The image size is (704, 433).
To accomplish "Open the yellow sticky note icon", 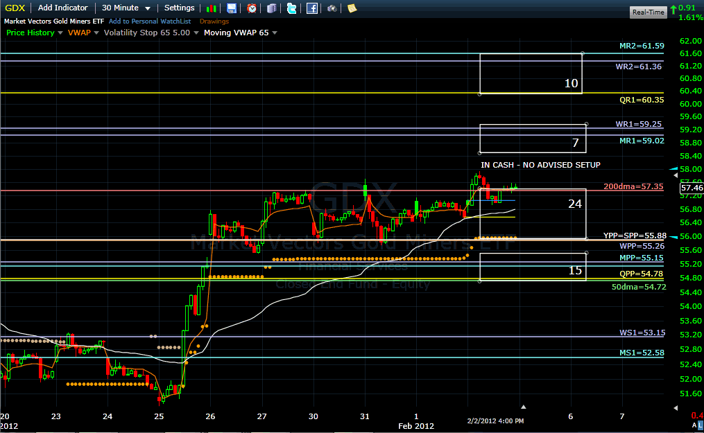I will [352, 8].
